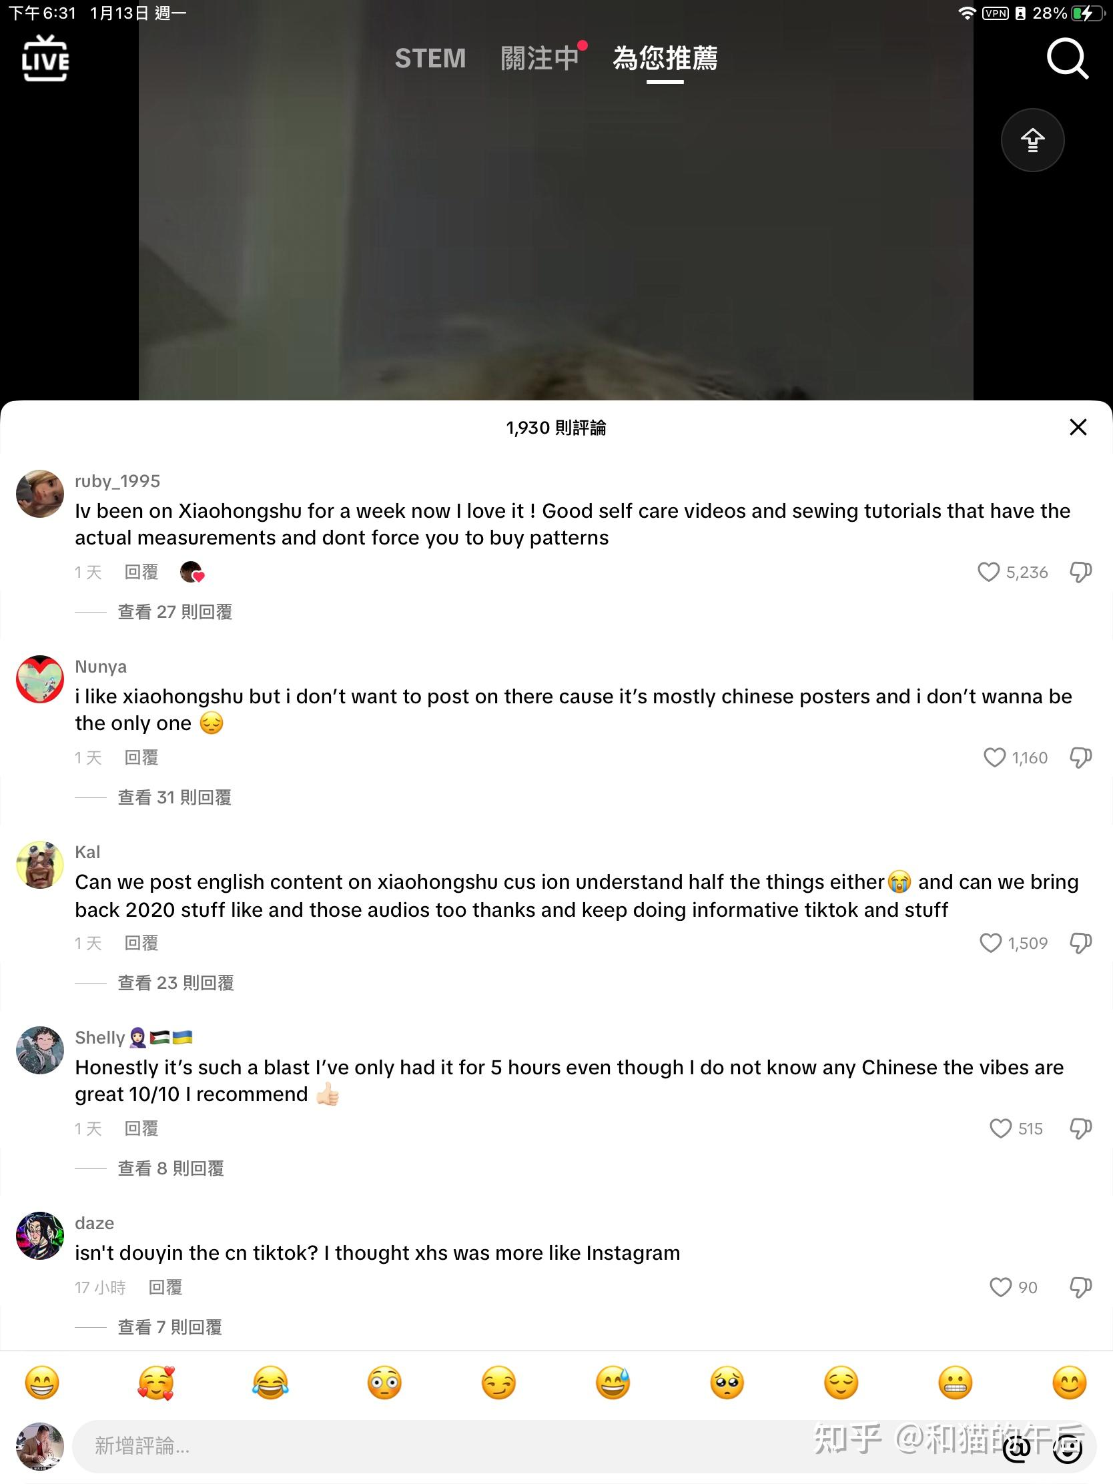Close the comments panel

click(1078, 427)
